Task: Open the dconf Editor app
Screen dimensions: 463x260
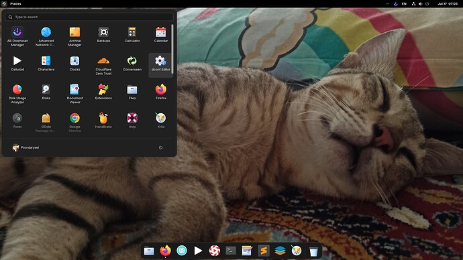Action: tap(160, 65)
